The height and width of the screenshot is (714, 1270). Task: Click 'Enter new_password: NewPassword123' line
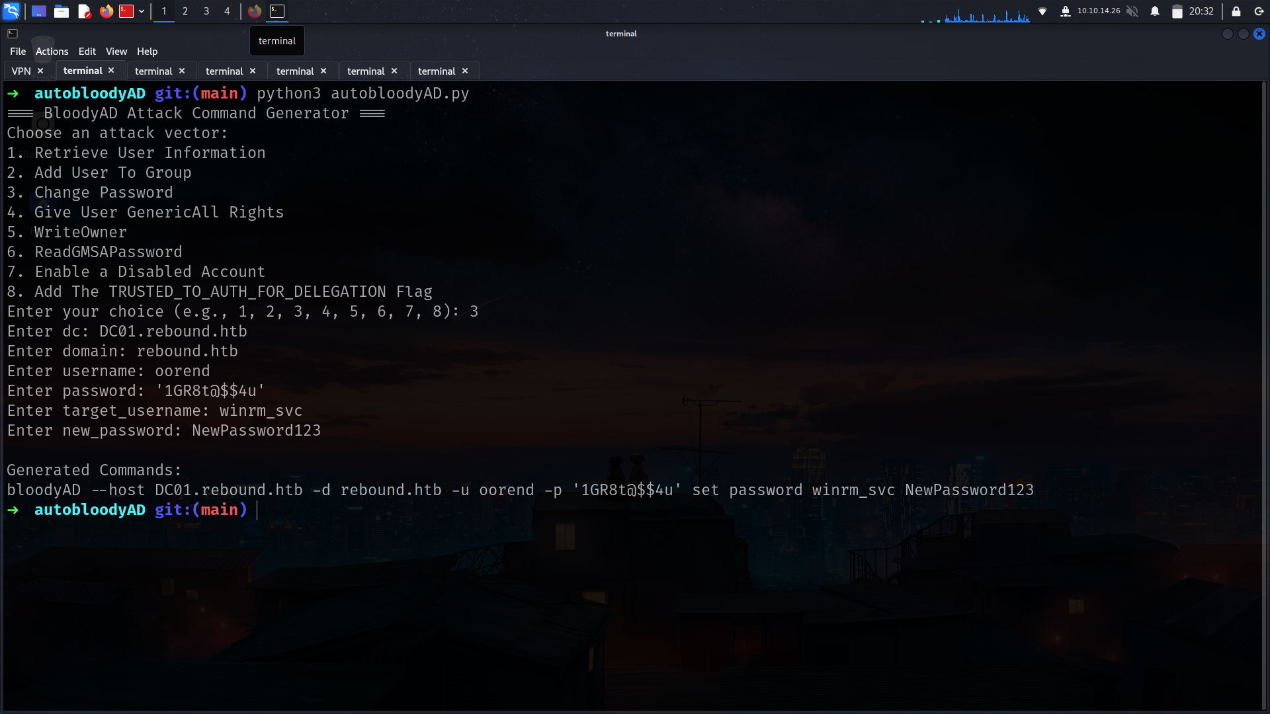coord(164,430)
